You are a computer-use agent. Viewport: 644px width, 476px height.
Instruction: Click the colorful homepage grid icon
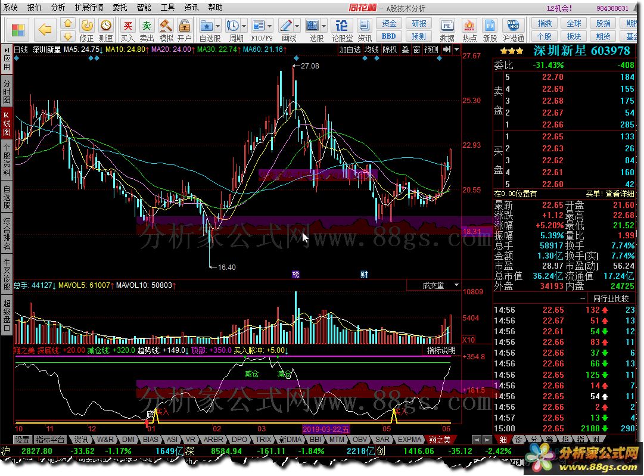18,30
